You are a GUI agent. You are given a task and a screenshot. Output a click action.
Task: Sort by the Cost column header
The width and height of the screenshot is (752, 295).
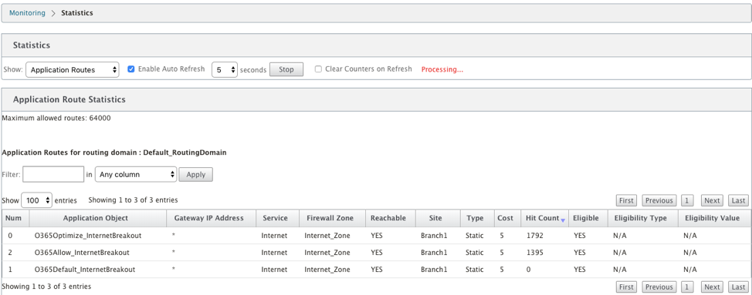tap(507, 218)
